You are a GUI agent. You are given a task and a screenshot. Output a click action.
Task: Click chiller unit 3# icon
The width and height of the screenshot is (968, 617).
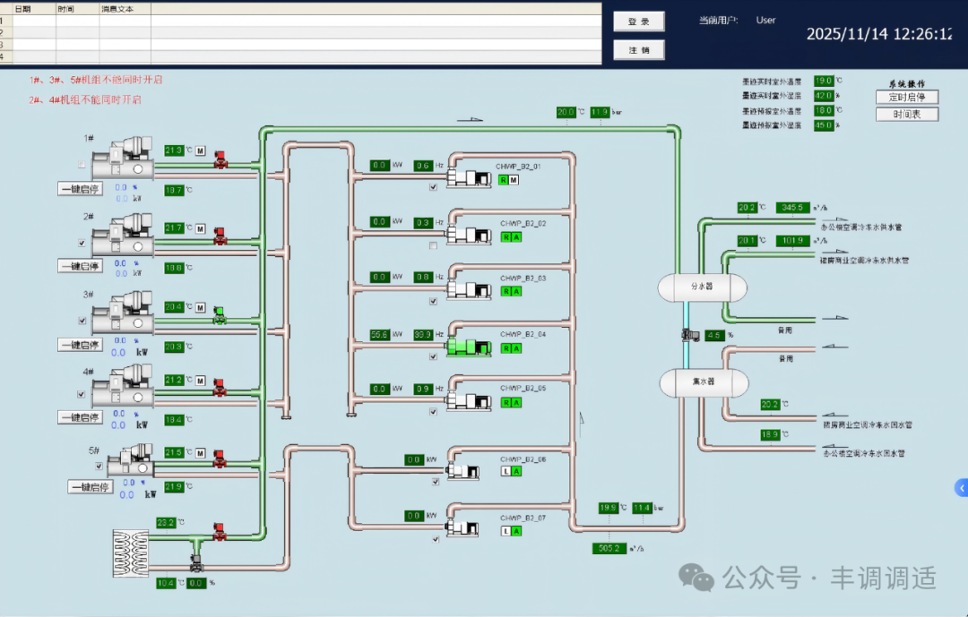pos(122,313)
